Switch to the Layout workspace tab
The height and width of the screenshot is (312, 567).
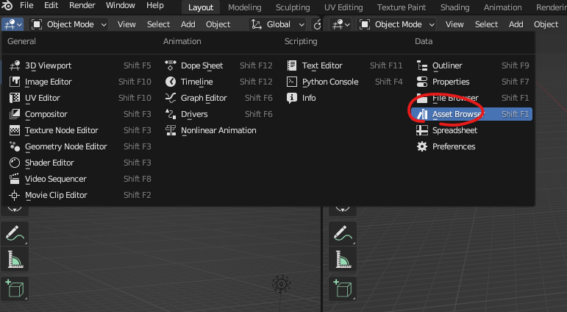[x=201, y=7]
